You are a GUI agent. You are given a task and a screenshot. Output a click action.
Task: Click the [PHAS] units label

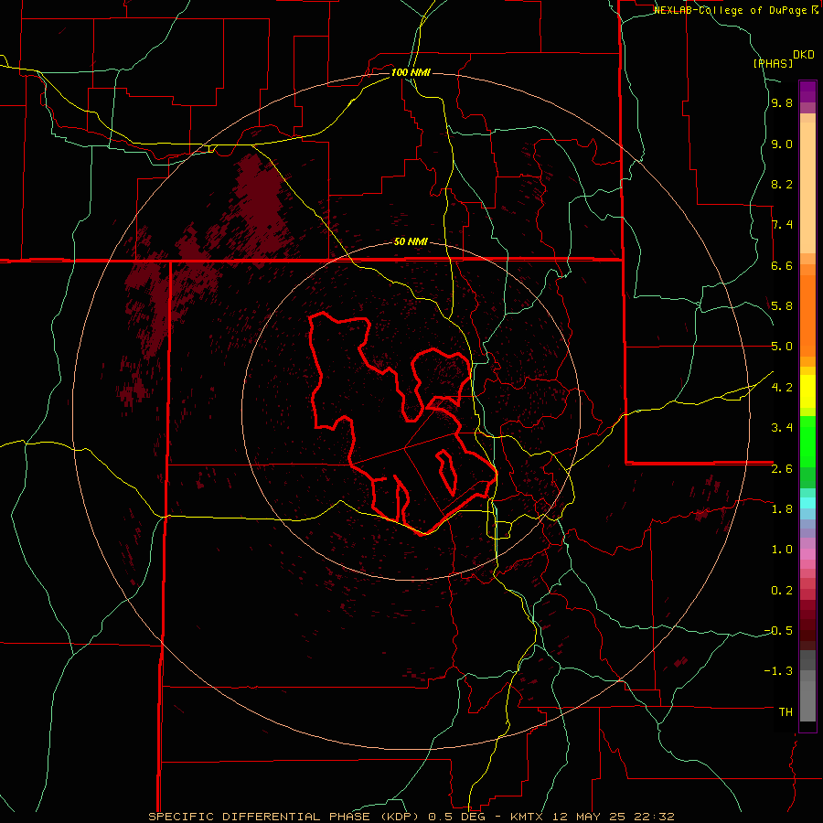(773, 63)
